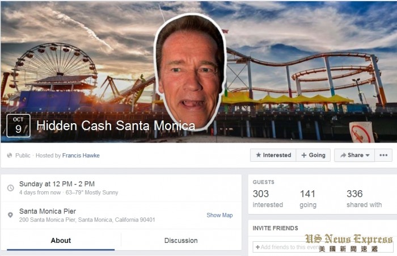
Task: Click the Public globe icon
Action: pos(10,156)
